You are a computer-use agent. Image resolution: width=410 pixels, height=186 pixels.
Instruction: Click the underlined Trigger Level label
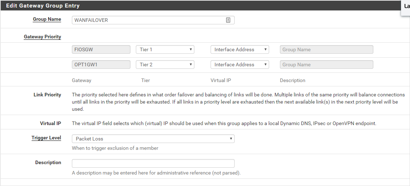coord(46,138)
